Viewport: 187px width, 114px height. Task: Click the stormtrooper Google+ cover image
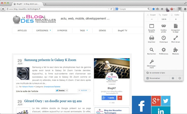click(112, 68)
